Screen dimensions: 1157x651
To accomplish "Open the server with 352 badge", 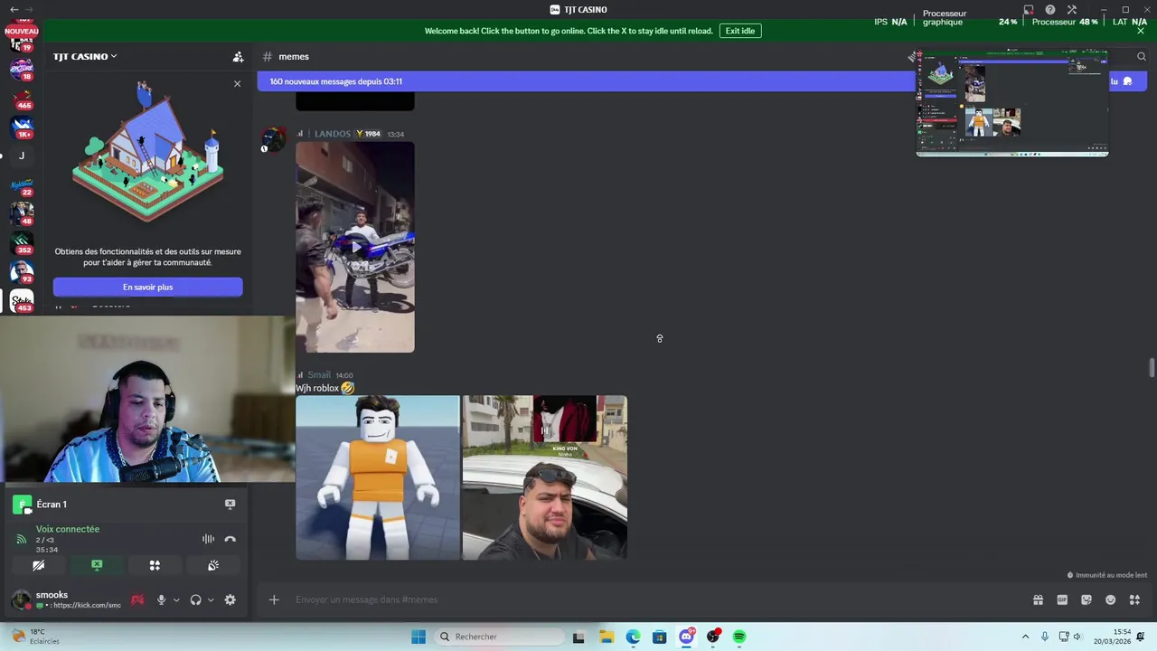I will (x=22, y=242).
